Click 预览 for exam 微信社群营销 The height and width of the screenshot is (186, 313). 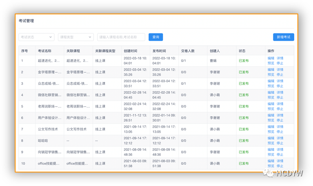coord(271,97)
